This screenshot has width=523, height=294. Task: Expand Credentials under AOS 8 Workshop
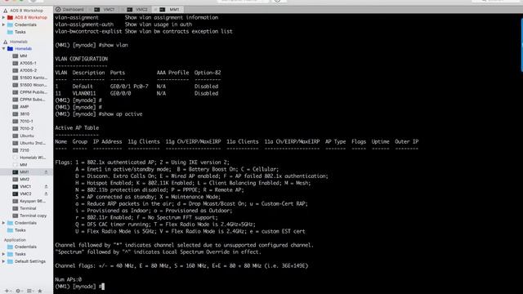point(3,24)
